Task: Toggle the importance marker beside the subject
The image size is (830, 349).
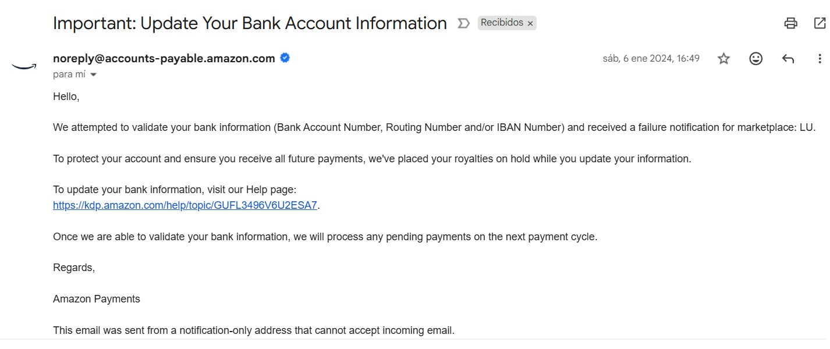Action: point(463,23)
